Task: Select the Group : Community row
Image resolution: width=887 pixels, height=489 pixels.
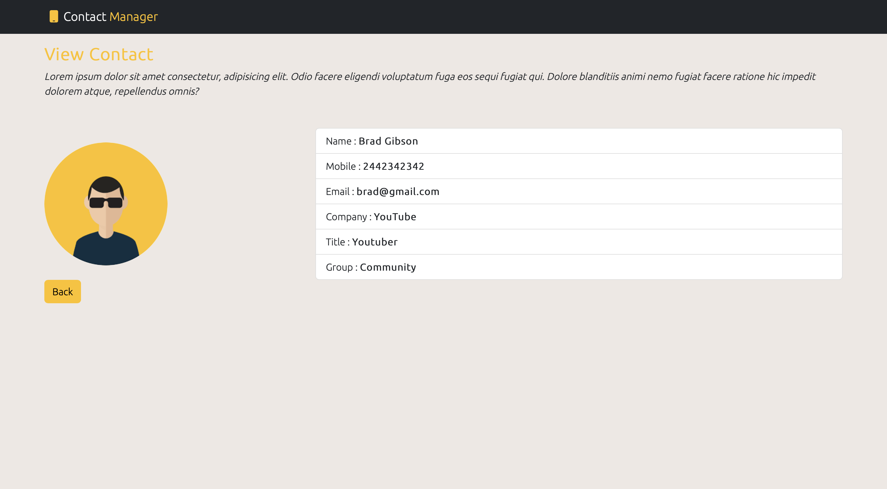Action: coord(578,267)
